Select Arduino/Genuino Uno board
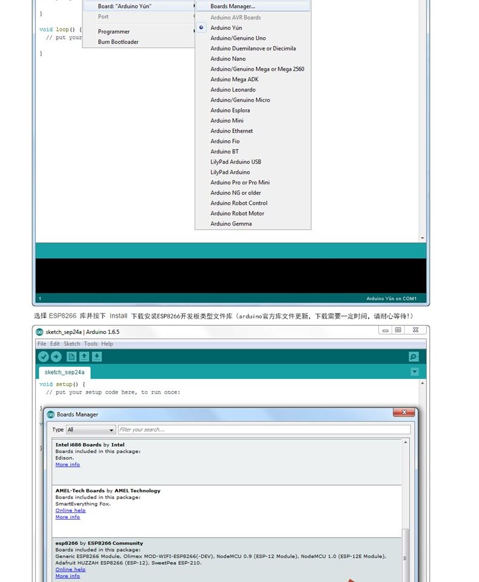This screenshot has height=582, width=479. (x=253, y=38)
